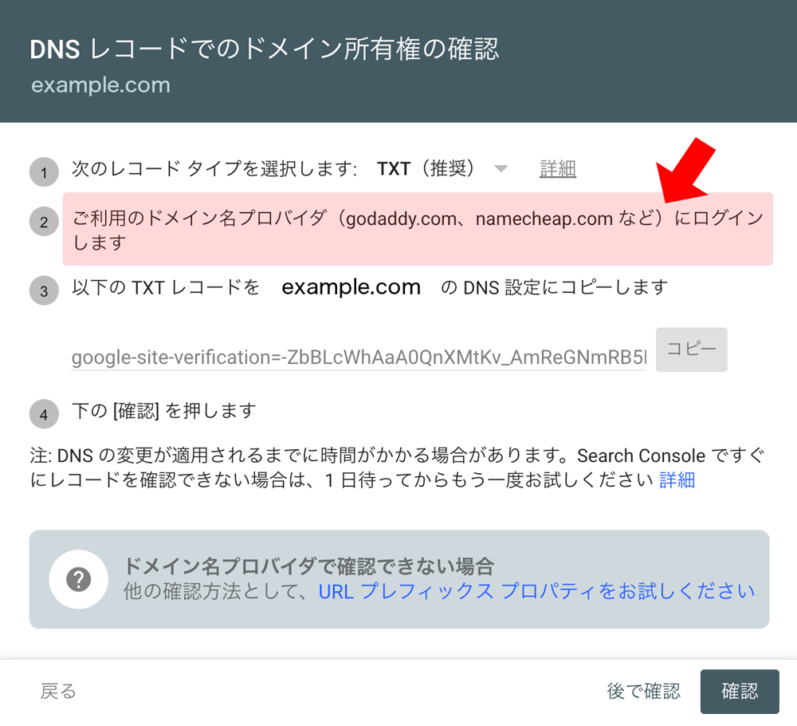Click the example.com subtitle in the header
Image resolution: width=797 pixels, height=726 pixels.
100,85
